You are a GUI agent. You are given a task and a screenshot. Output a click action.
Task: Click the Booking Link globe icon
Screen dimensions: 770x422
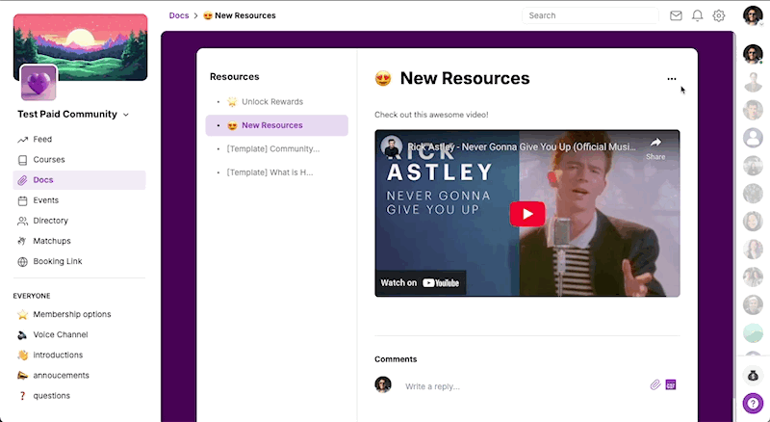(22, 262)
